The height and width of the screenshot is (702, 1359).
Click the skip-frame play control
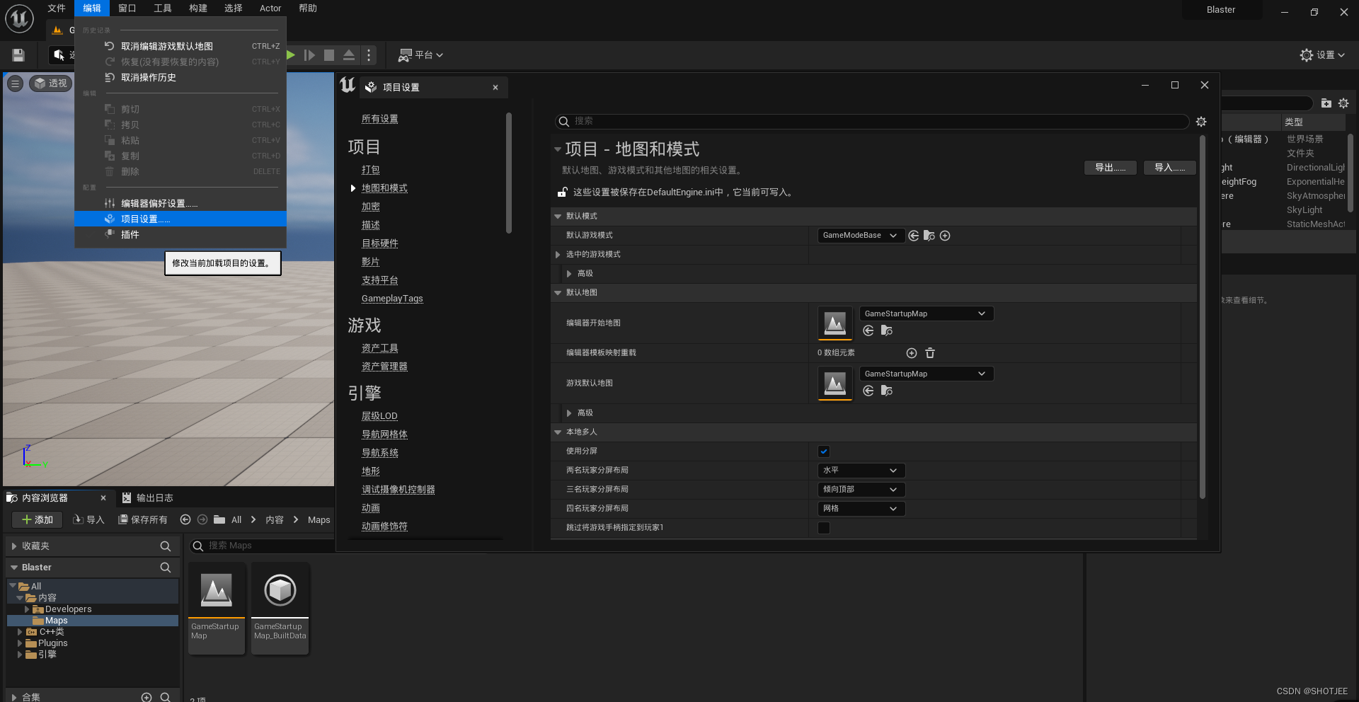point(309,55)
